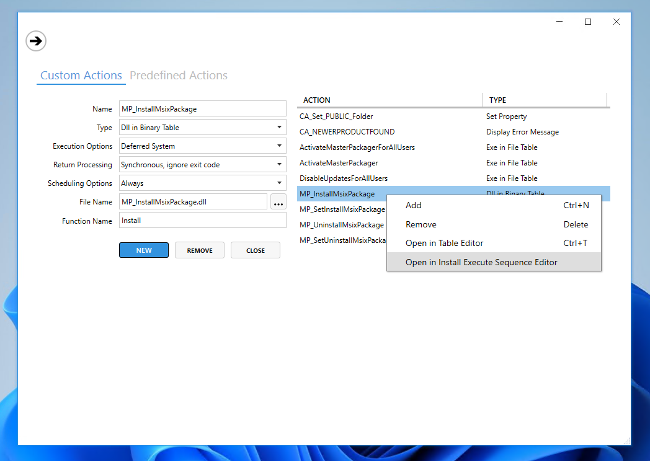Select the CA_Set_PUBLIC_Folder row

click(x=453, y=116)
